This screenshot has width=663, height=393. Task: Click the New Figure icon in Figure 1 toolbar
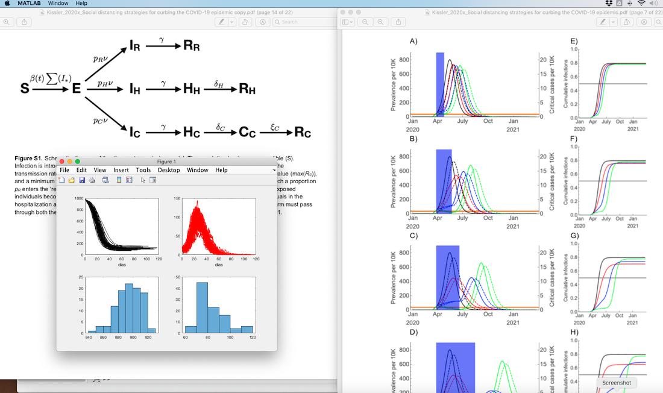[61, 180]
